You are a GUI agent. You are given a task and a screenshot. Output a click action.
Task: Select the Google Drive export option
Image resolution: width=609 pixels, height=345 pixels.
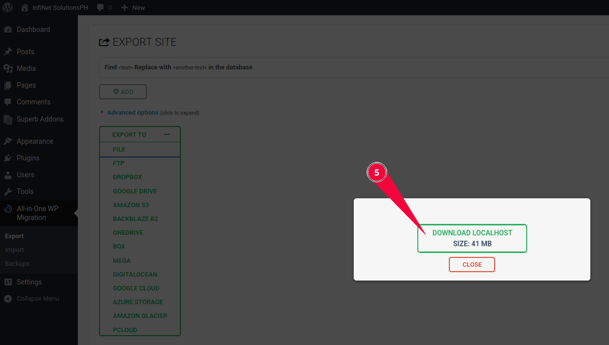coord(135,191)
